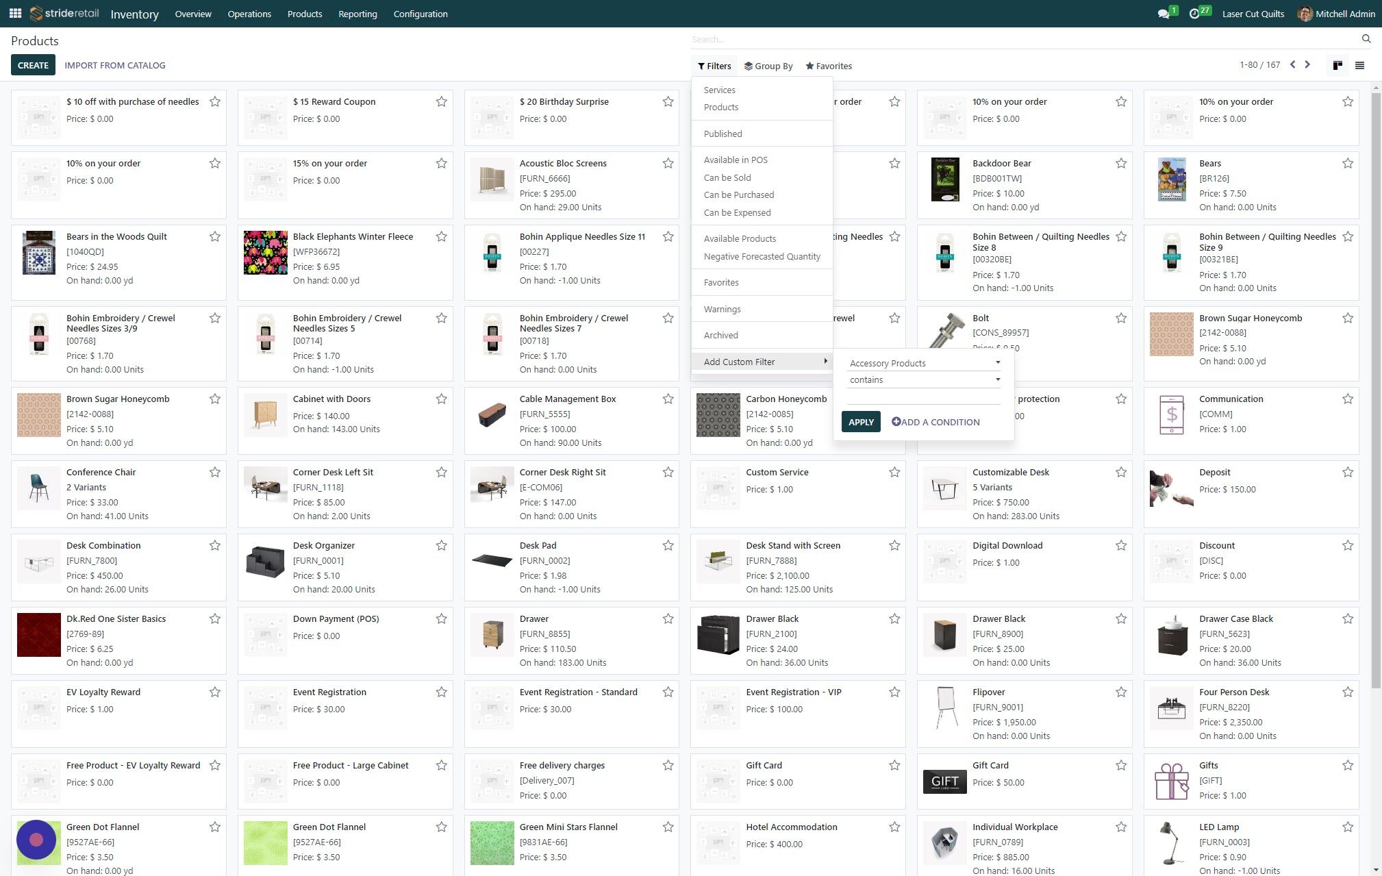Click the strideretail logo
The image size is (1382, 876).
pos(65,13)
